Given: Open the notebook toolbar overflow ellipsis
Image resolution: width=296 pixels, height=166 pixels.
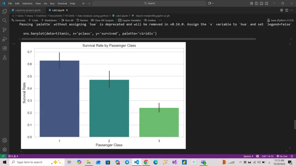Looking at the screenshot, I should [x=160, y=20].
